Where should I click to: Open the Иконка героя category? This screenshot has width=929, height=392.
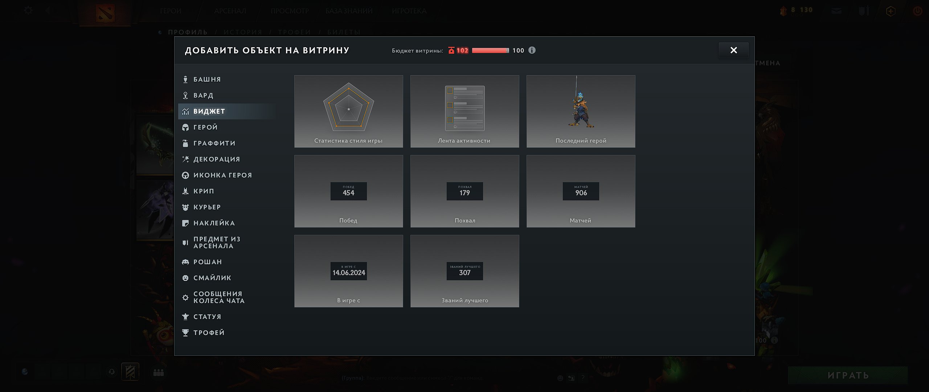point(227,175)
